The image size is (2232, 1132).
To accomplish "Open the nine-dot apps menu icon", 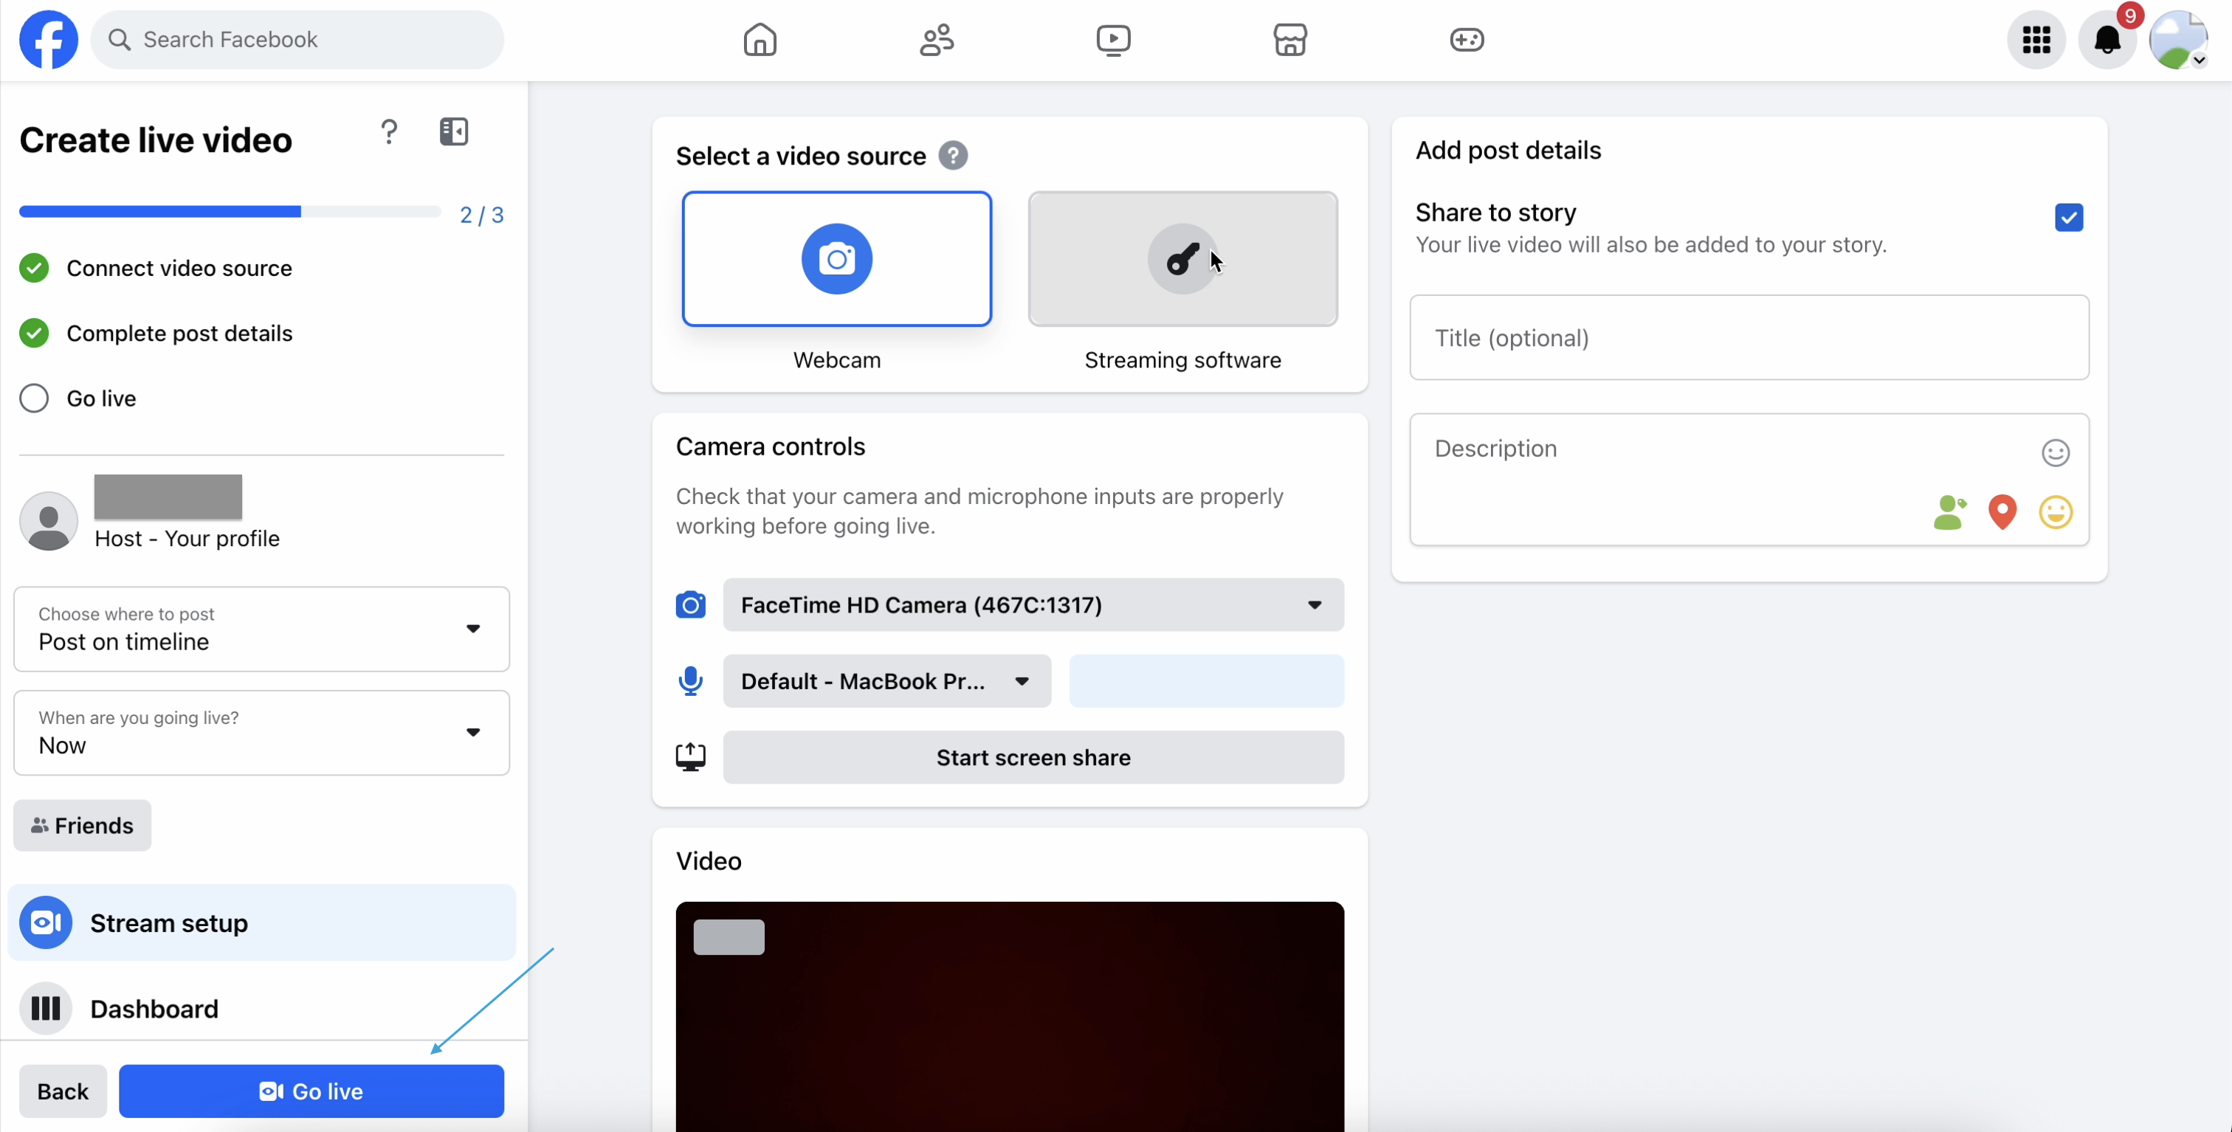I will (x=2036, y=40).
